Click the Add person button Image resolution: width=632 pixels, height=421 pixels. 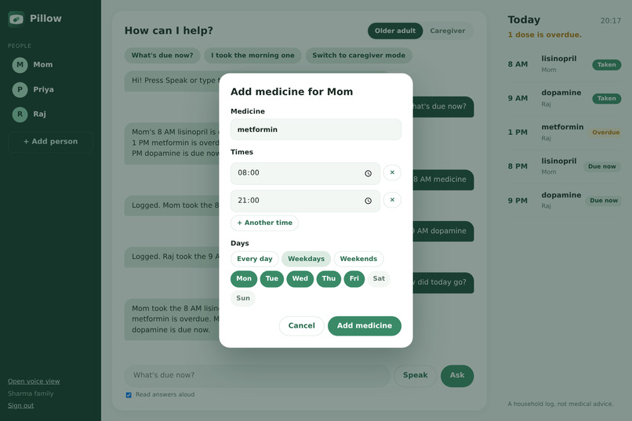(50, 142)
